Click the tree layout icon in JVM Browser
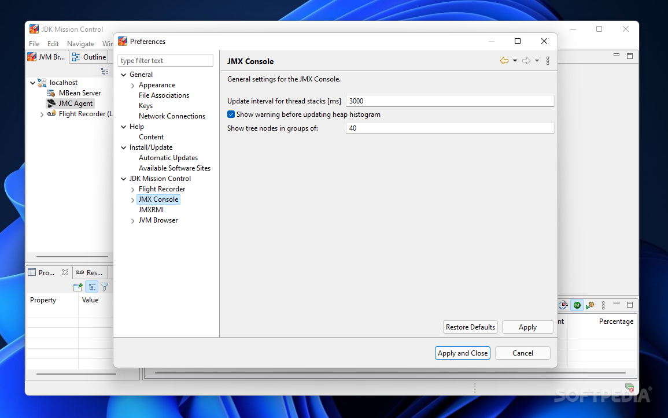Image resolution: width=668 pixels, height=418 pixels. (104, 72)
